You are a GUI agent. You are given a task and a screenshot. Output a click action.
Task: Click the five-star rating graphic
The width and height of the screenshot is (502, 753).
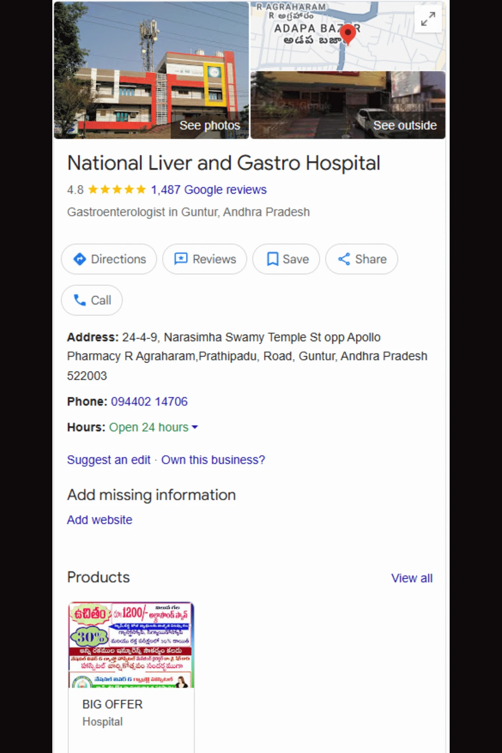117,189
